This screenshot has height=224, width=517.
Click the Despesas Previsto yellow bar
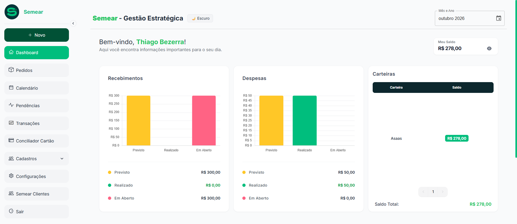[x=271, y=121]
